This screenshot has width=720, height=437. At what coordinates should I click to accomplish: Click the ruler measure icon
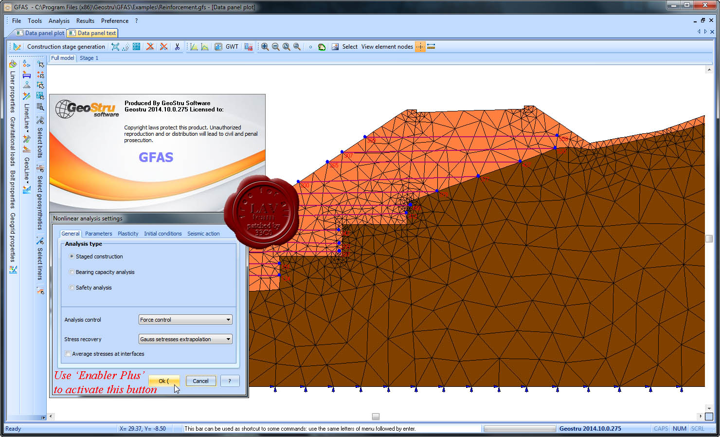tap(431, 47)
